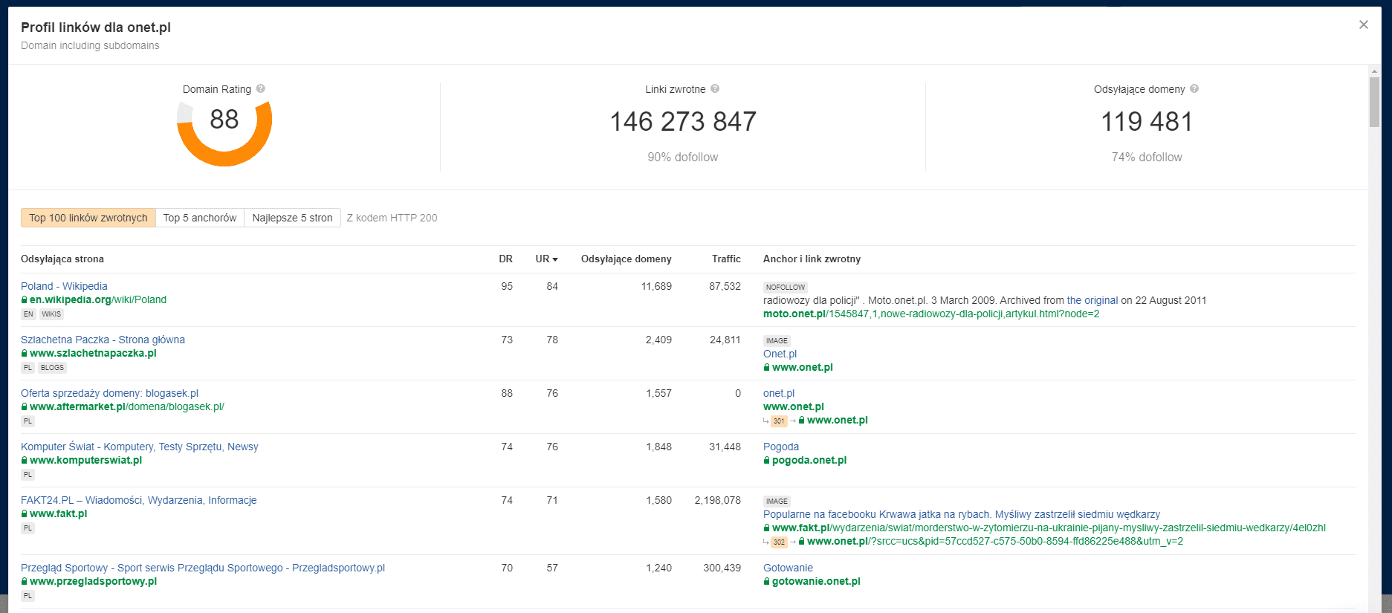Screen dimensions: 1392x613
Task: Open the Komputer Świat page title link
Action: click(x=140, y=447)
